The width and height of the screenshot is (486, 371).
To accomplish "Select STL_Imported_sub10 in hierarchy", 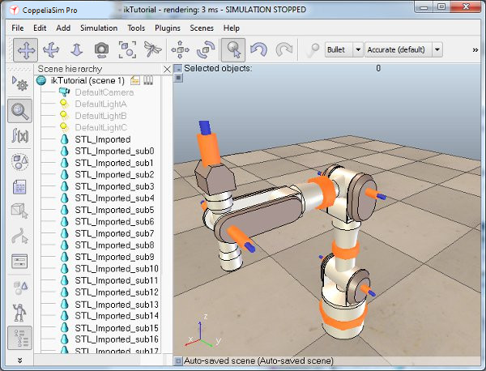I will [x=117, y=269].
